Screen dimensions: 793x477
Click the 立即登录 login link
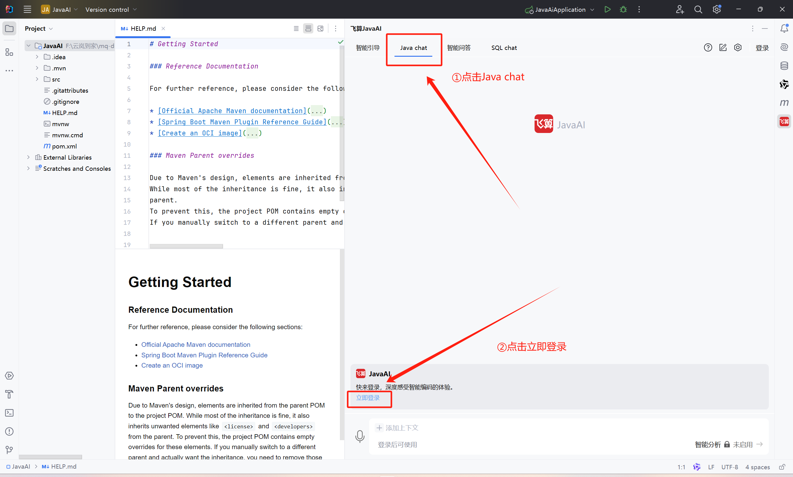coord(368,398)
